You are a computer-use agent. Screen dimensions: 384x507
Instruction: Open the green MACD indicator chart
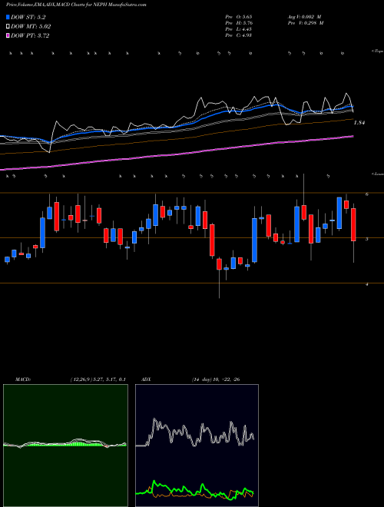[x=65, y=446]
